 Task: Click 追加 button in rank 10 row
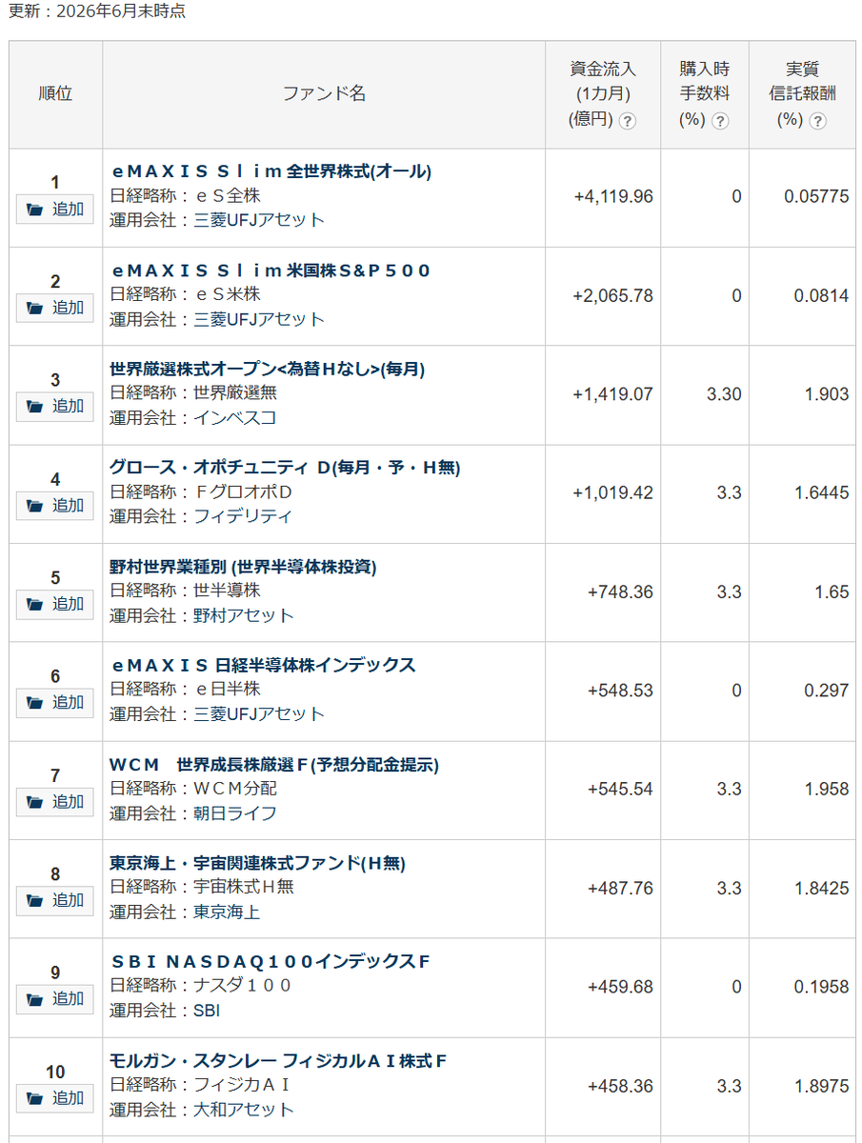point(55,1098)
